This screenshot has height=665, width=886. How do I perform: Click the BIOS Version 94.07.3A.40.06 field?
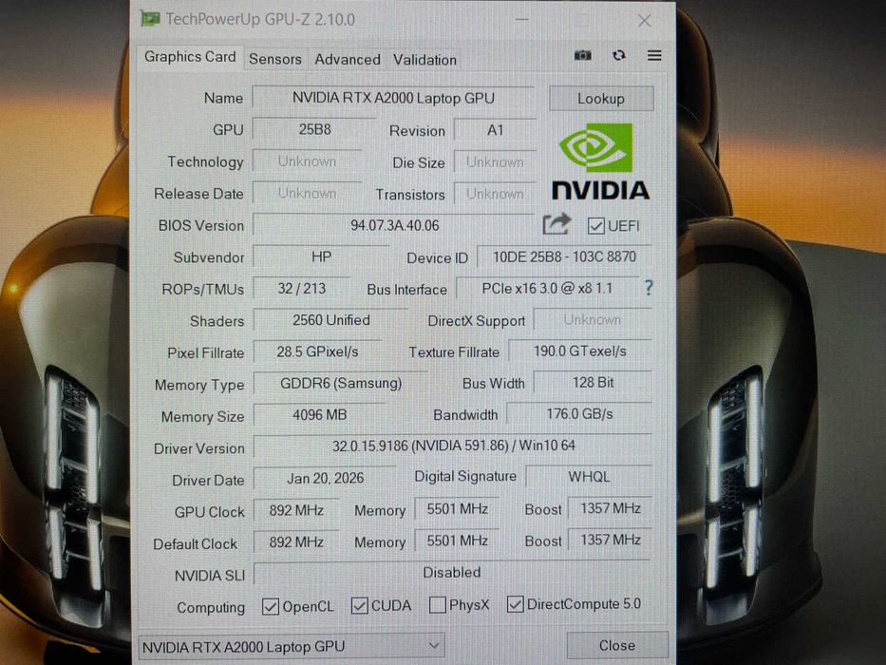tap(394, 226)
